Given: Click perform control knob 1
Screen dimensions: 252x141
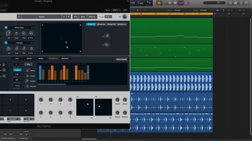Looking at the screenshot, I should coord(41,100).
